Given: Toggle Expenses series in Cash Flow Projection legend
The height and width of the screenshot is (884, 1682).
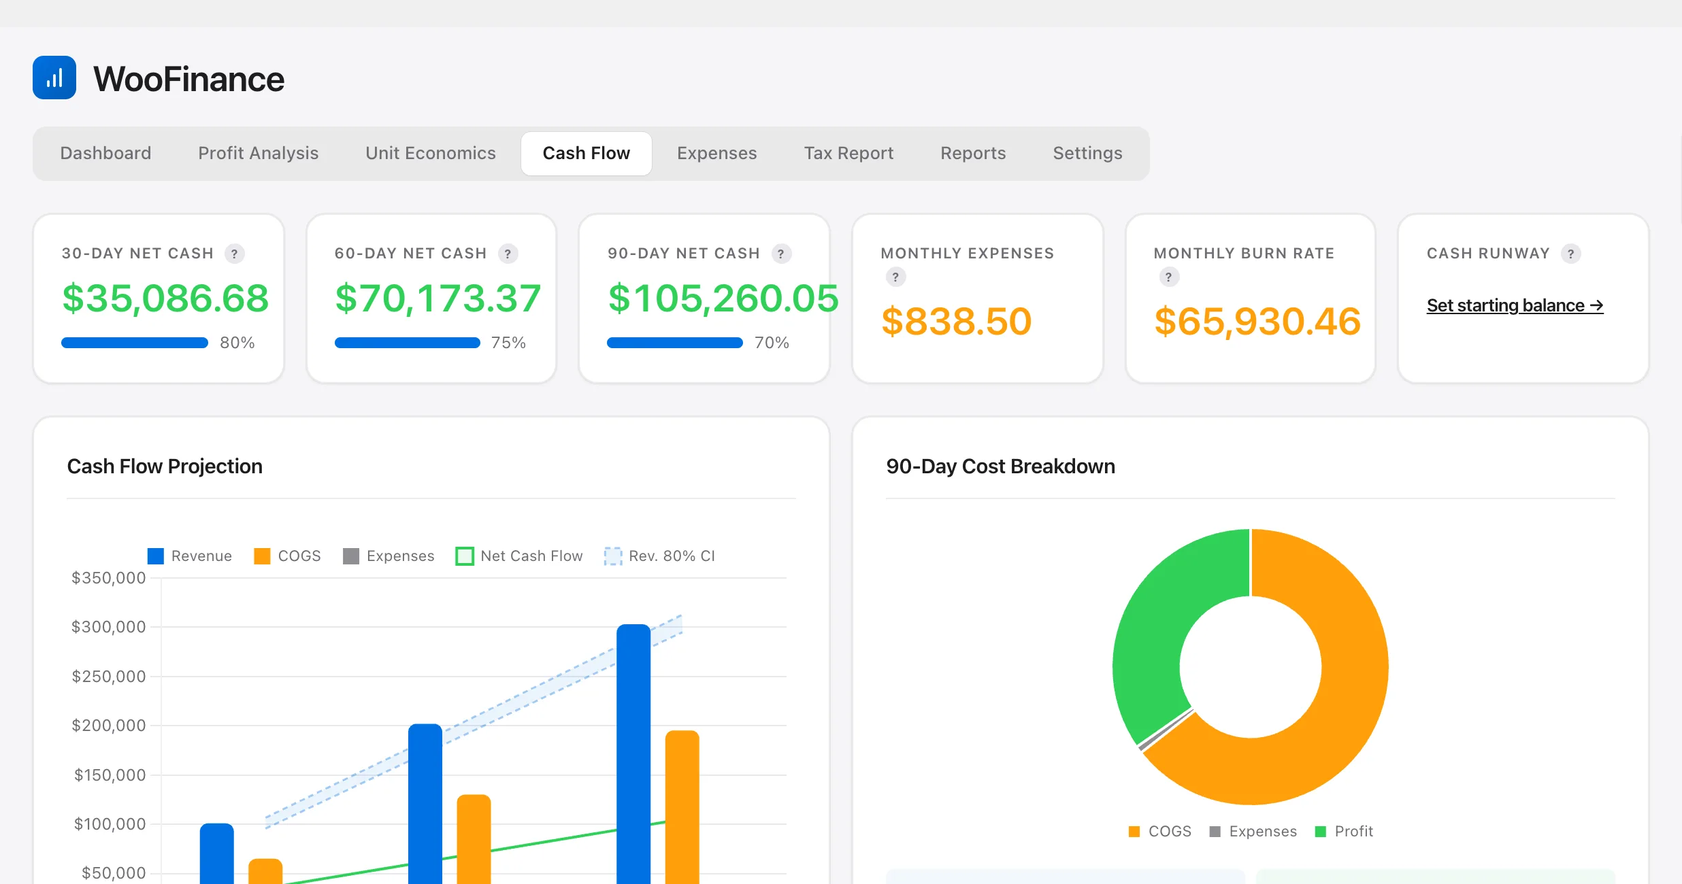Looking at the screenshot, I should (x=389, y=556).
